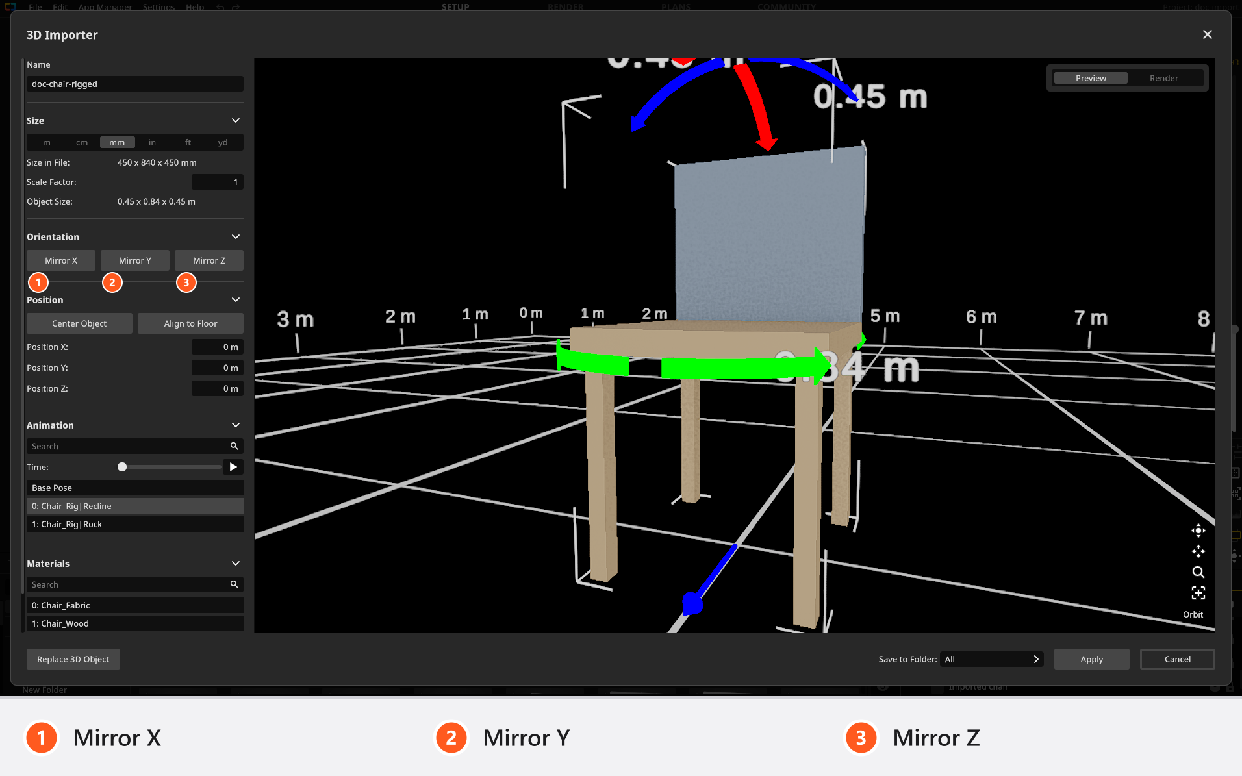Viewport: 1242px width, 776px height.
Task: Click the Scale Factor field
Action: point(218,182)
